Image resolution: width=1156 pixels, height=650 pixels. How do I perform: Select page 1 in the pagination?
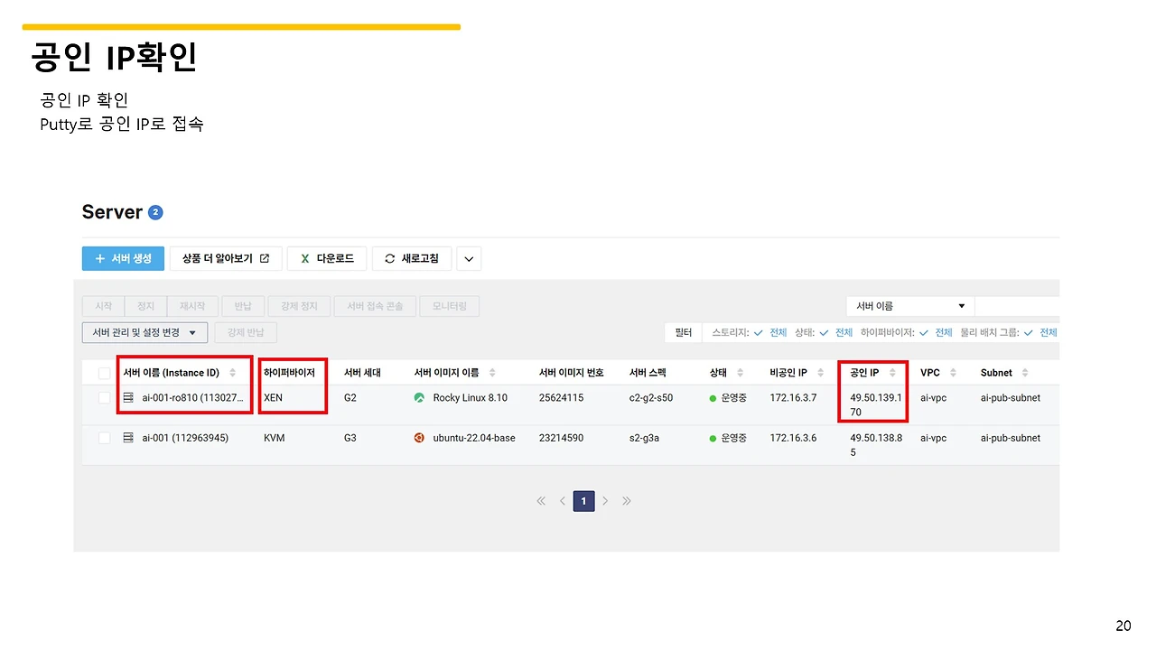click(584, 501)
